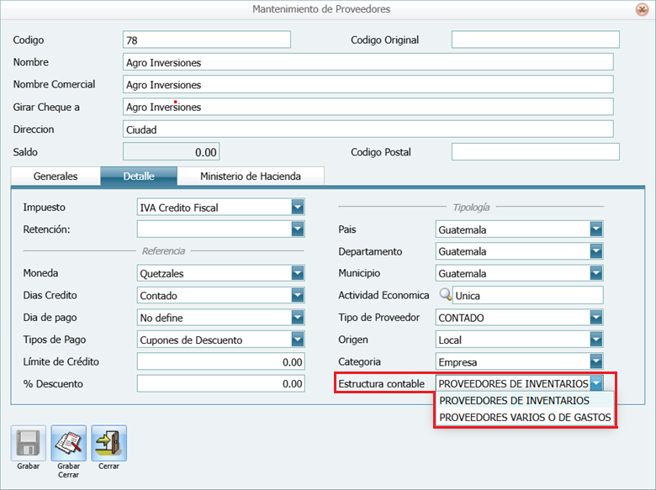Click the Codigo Postal input field
Viewport: 656px width, 490px height.
click(x=536, y=152)
